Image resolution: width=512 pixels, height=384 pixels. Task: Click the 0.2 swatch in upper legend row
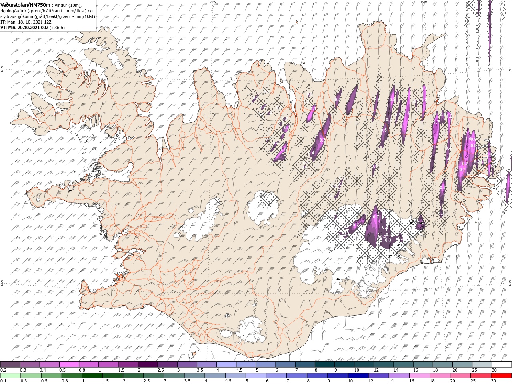(x=10, y=364)
